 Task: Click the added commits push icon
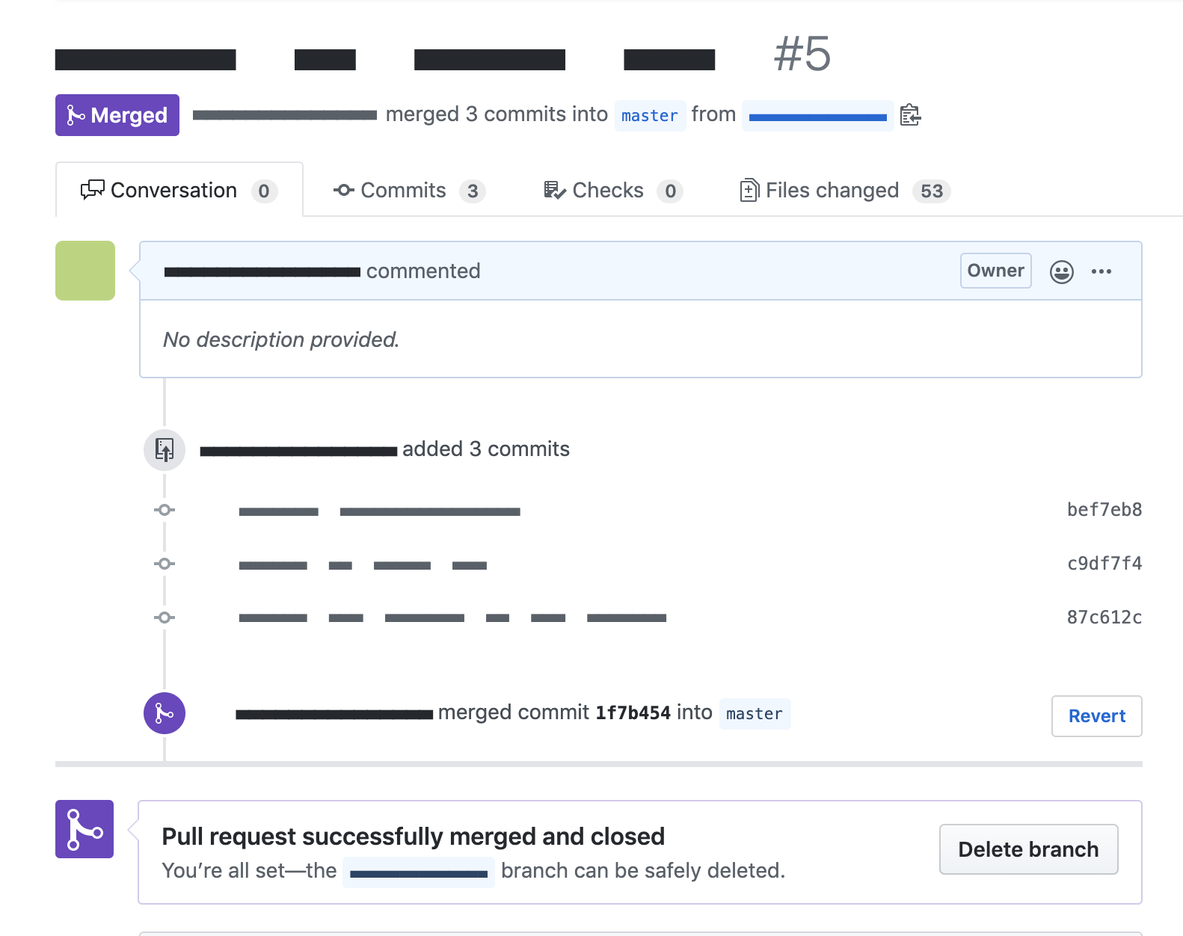click(165, 449)
